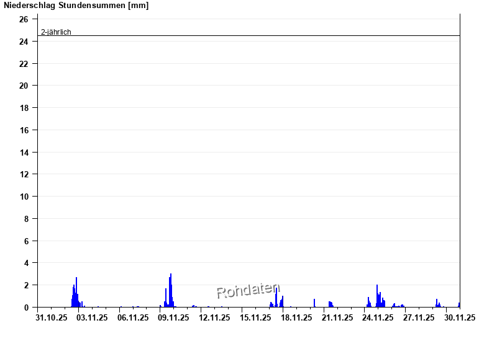497x341 pixels.
Task: Click the chart title Niederschlag Stundensummen
Action: [x=76, y=6]
